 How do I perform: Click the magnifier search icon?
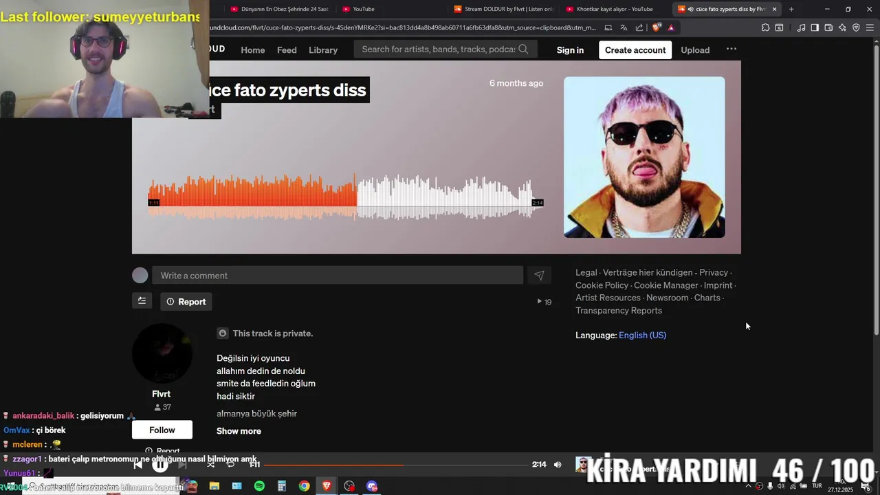click(x=524, y=49)
